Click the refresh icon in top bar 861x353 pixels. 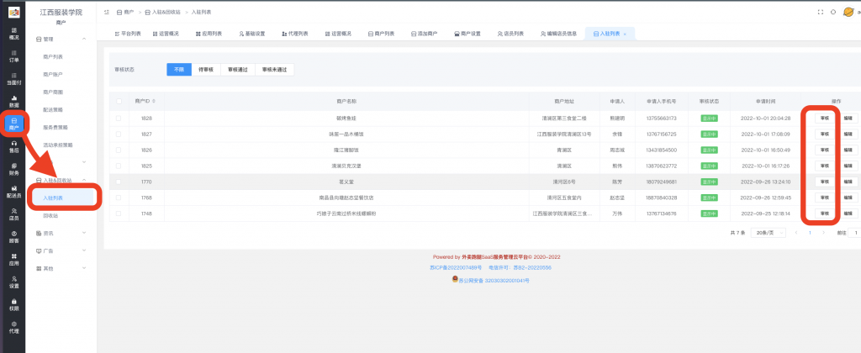pyautogui.click(x=832, y=13)
